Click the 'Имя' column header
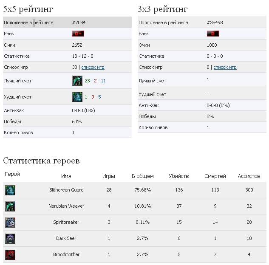 click(x=66, y=176)
